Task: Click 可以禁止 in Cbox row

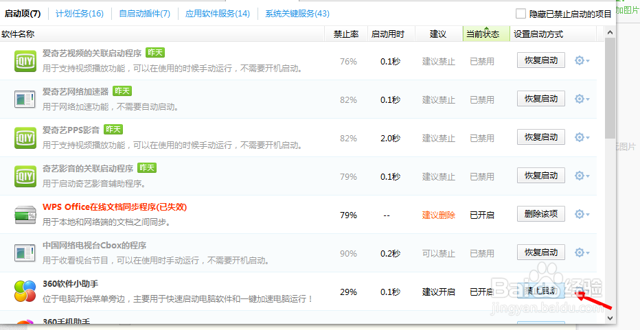Action: pos(438,254)
